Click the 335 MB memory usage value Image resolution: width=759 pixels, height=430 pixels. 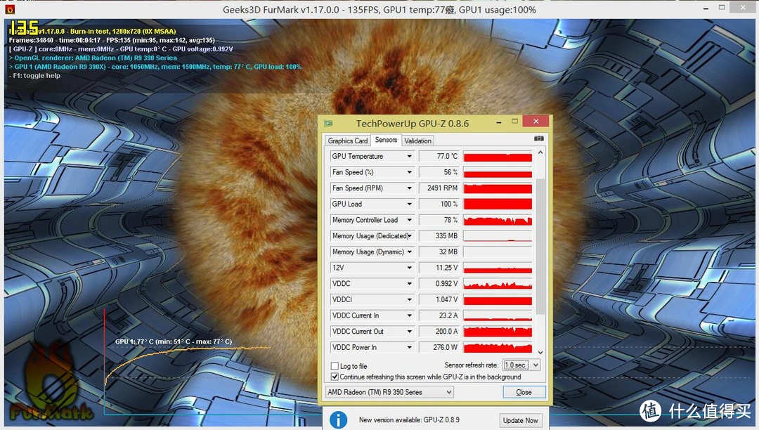tap(446, 236)
